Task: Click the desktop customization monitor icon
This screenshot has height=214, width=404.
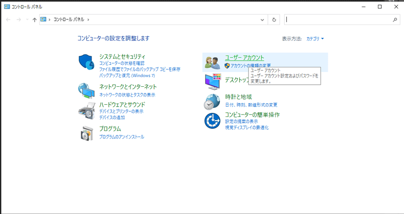Action: (x=212, y=81)
